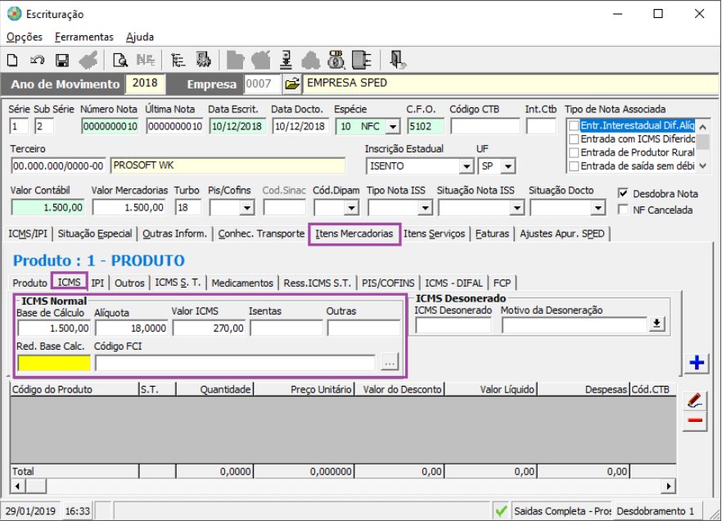Open the Empresa folder lookup icon
The width and height of the screenshot is (722, 521).
click(292, 84)
